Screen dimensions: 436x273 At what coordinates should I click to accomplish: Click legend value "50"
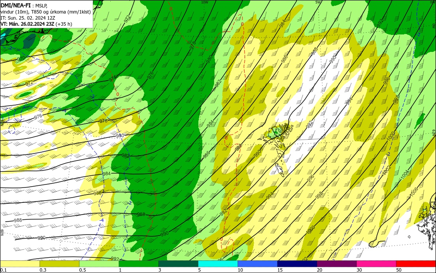[399, 270]
